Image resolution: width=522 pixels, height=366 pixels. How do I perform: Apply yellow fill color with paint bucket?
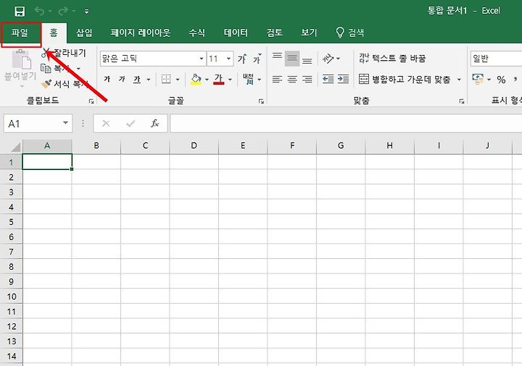pos(196,80)
